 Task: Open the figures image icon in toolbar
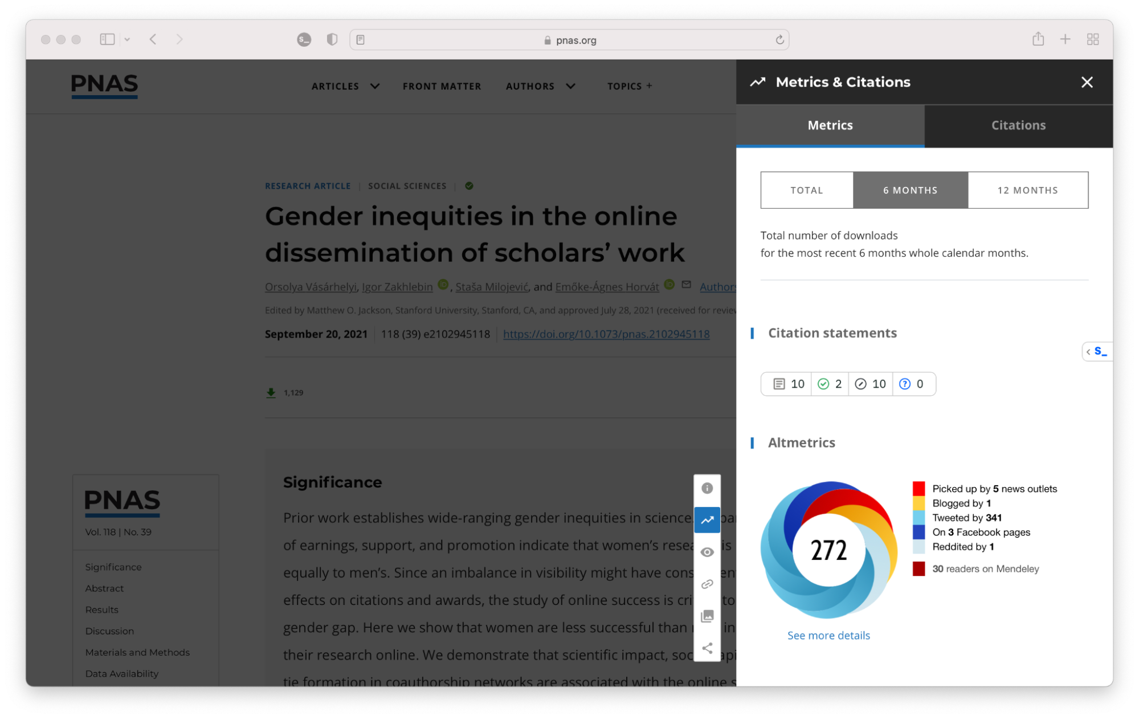coord(707,616)
